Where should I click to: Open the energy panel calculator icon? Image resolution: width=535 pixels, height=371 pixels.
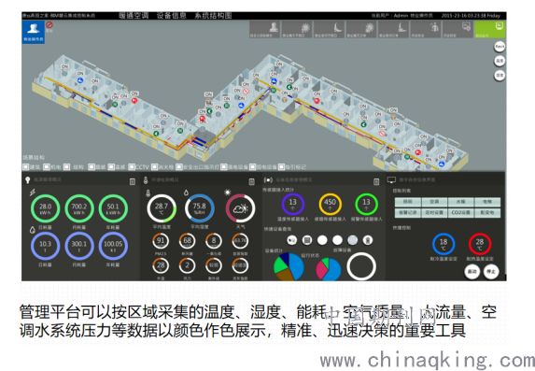click(133, 181)
